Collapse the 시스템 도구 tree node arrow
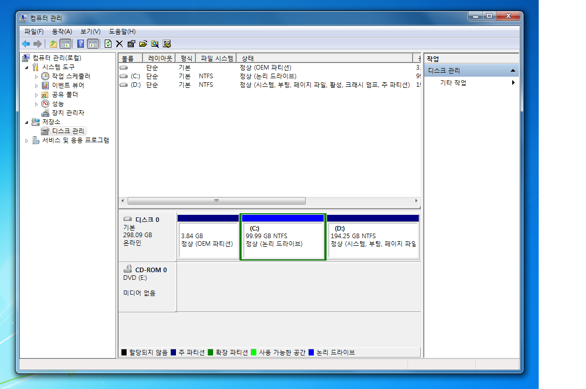The image size is (586, 389). [x=26, y=68]
